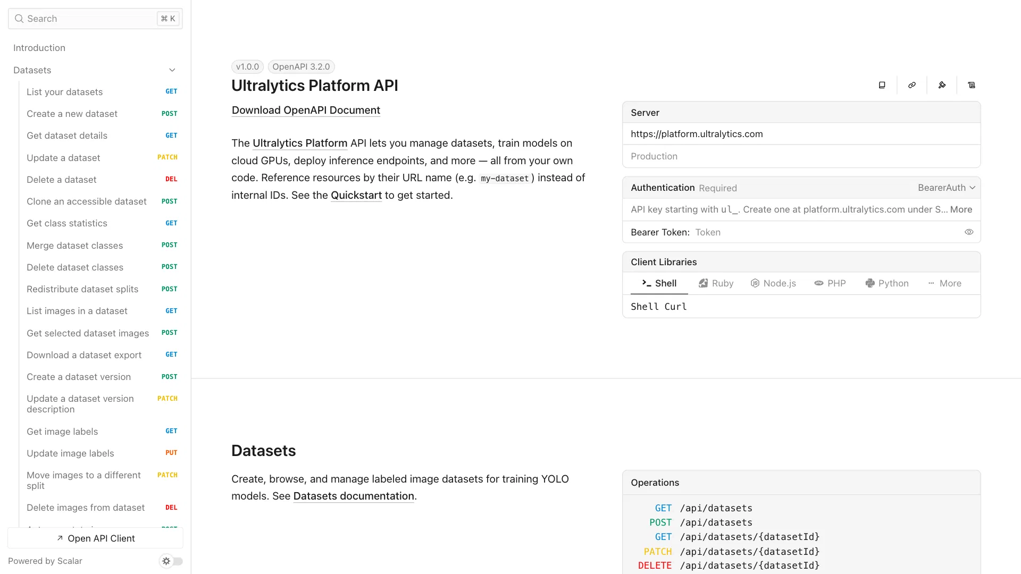1021x574 pixels.
Task: Open Delete a dataset endpoint
Action: 102,180
